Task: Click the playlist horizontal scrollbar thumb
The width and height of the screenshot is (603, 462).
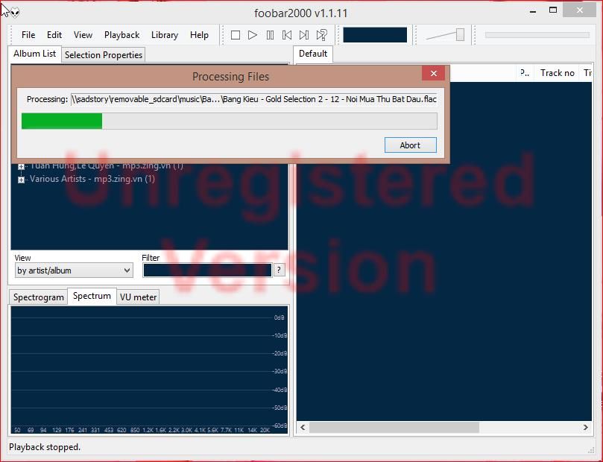Action: point(394,428)
